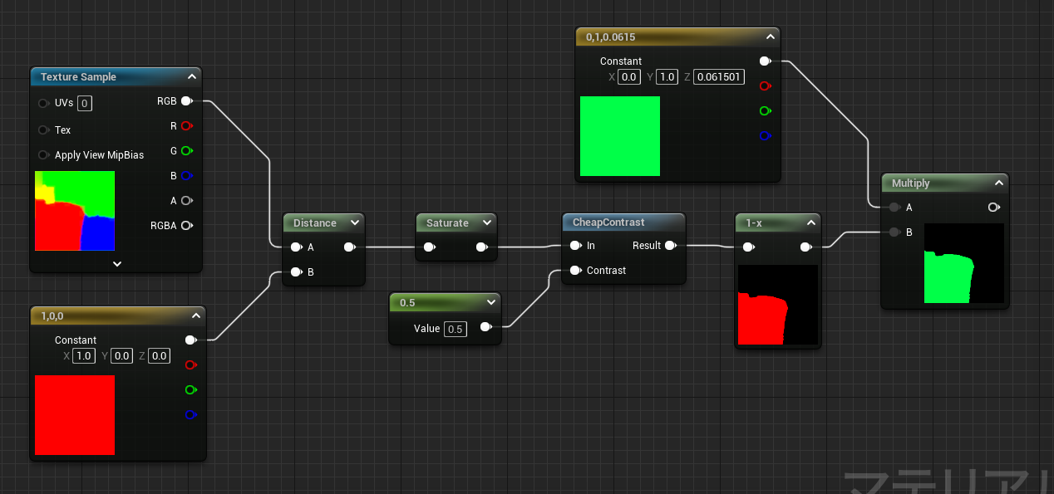Click the blue output pin of the 1,0,0 Constant
Image resolution: width=1054 pixels, height=494 pixels.
190,414
